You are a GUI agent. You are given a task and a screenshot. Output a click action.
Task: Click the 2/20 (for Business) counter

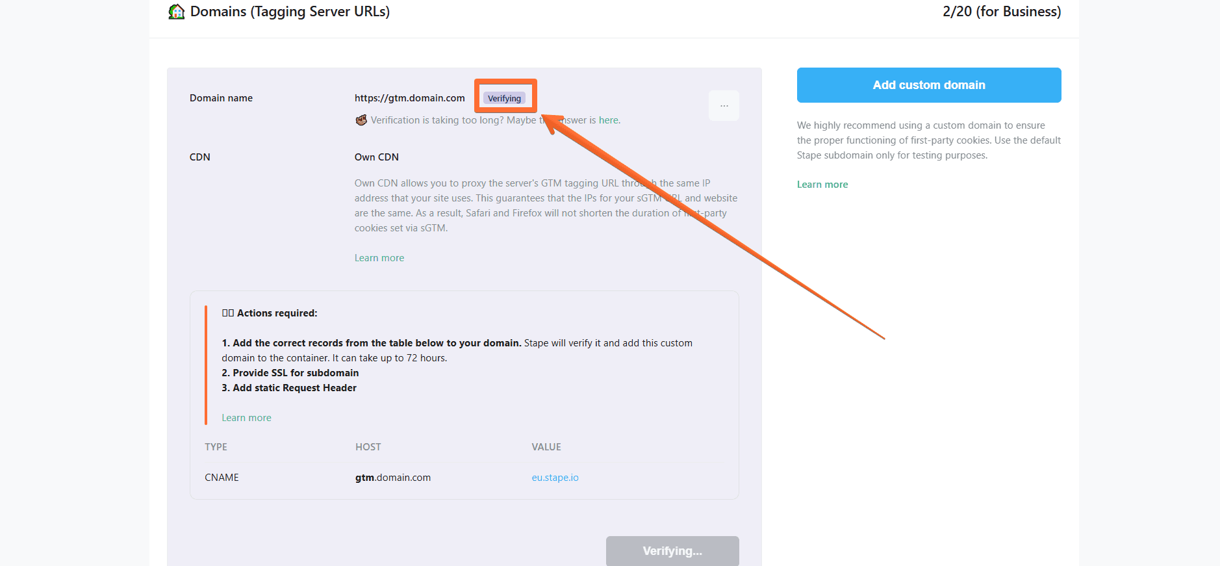pos(1002,12)
